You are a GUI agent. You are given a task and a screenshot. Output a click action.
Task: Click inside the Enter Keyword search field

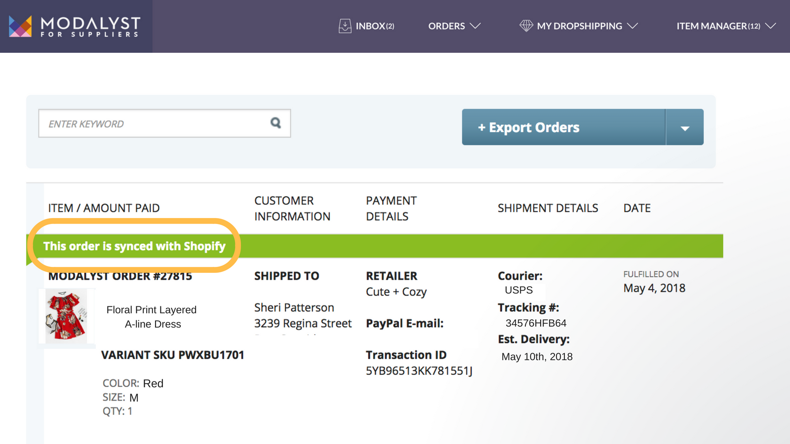[x=148, y=123]
